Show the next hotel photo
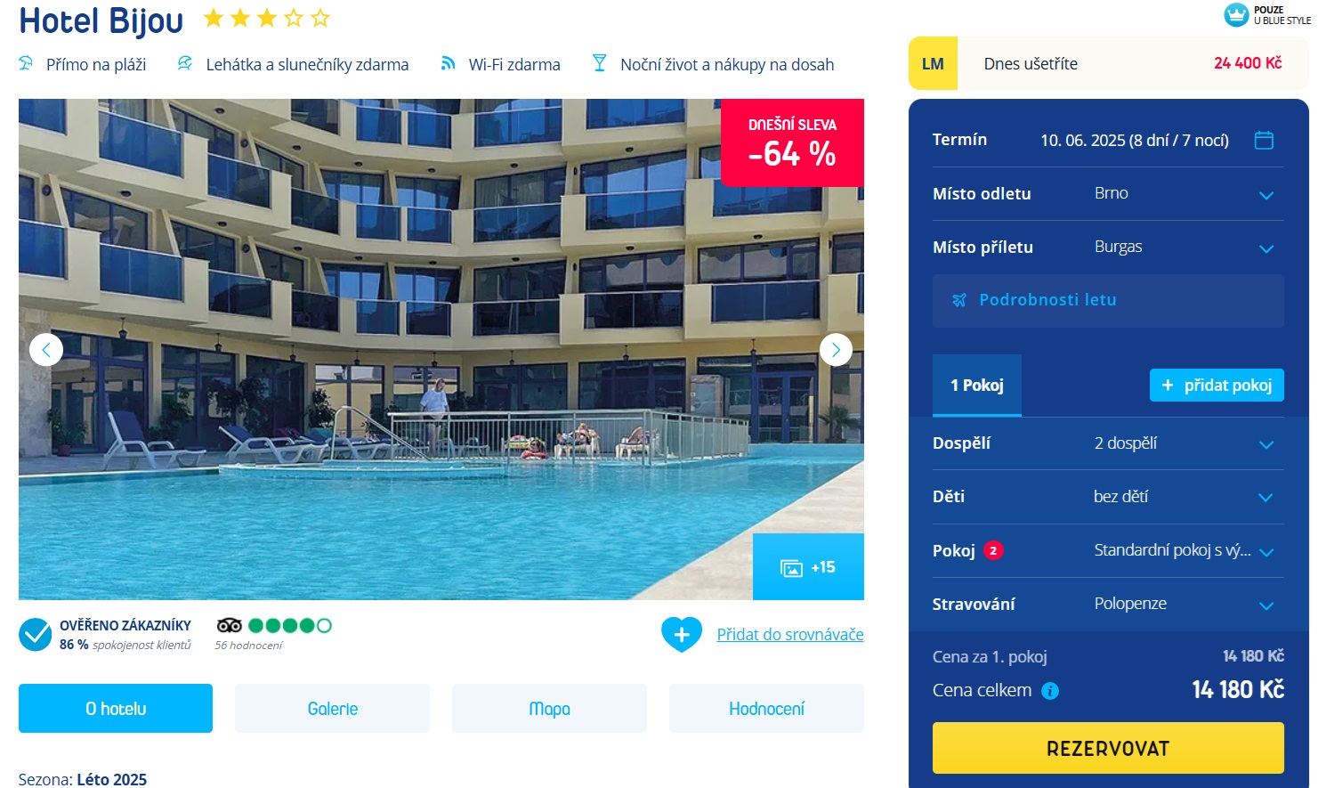 coord(836,350)
